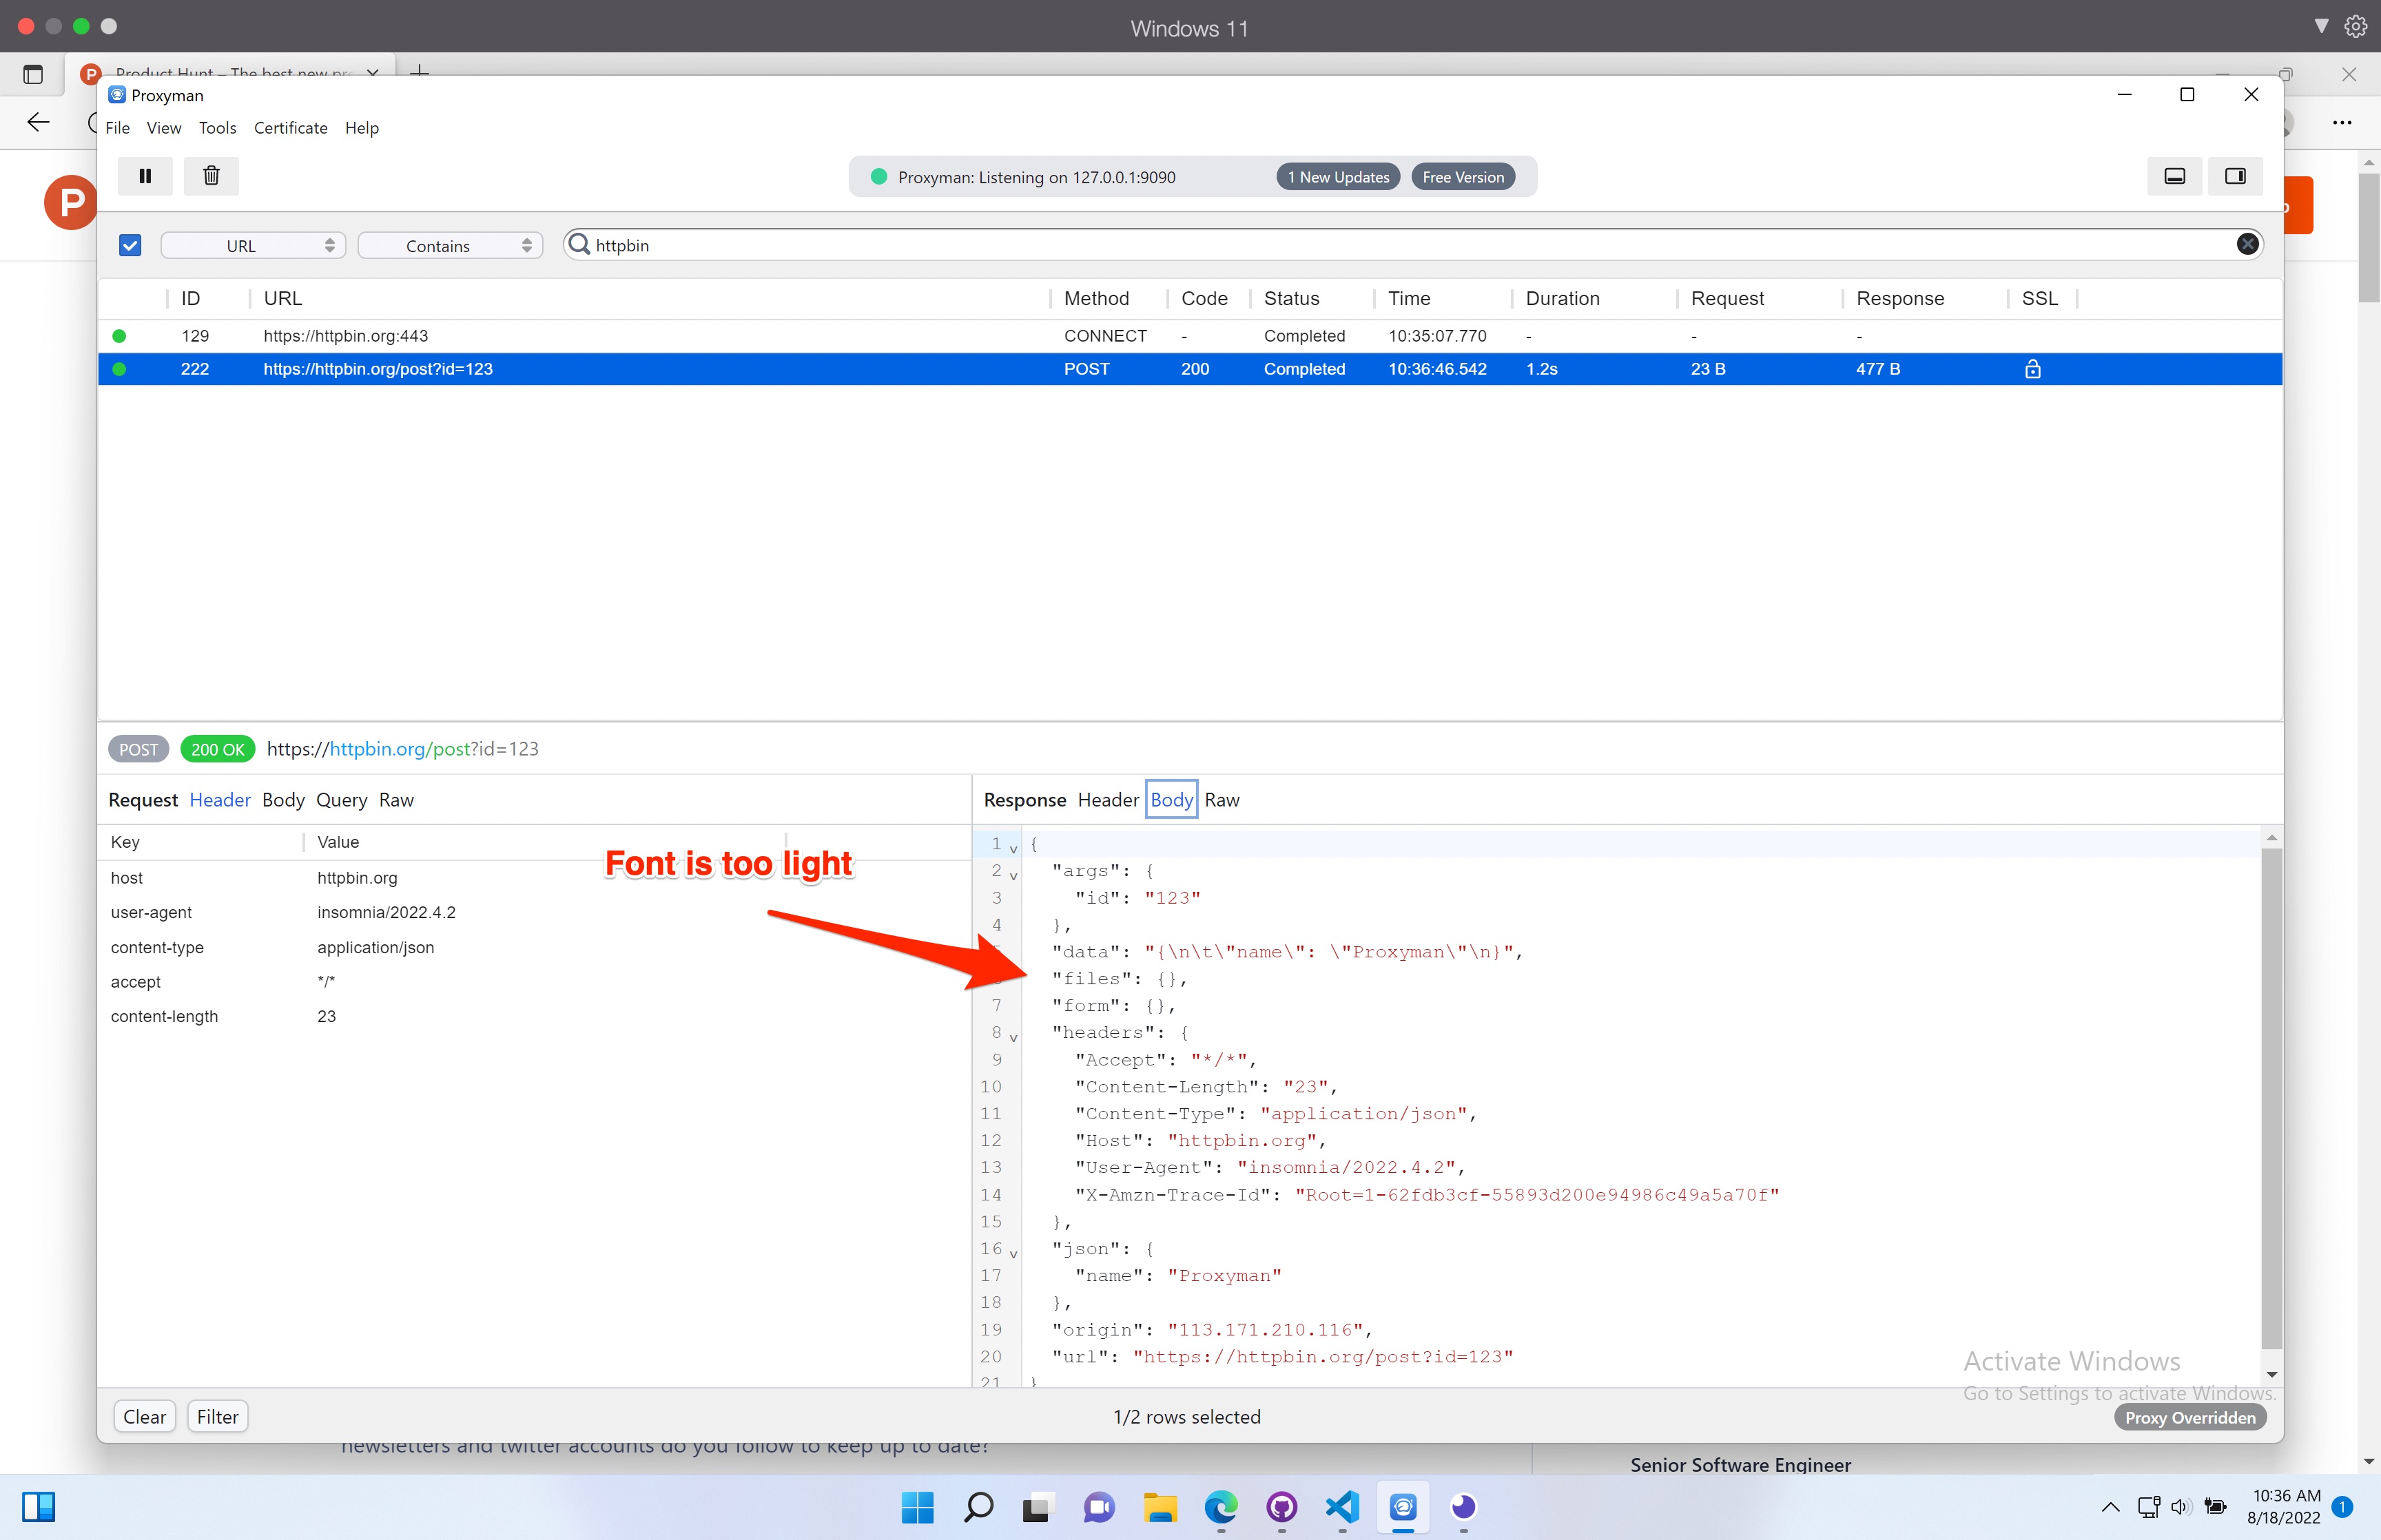The width and height of the screenshot is (2381, 1540).
Task: Open the Contains condition dropdown
Action: coord(449,245)
